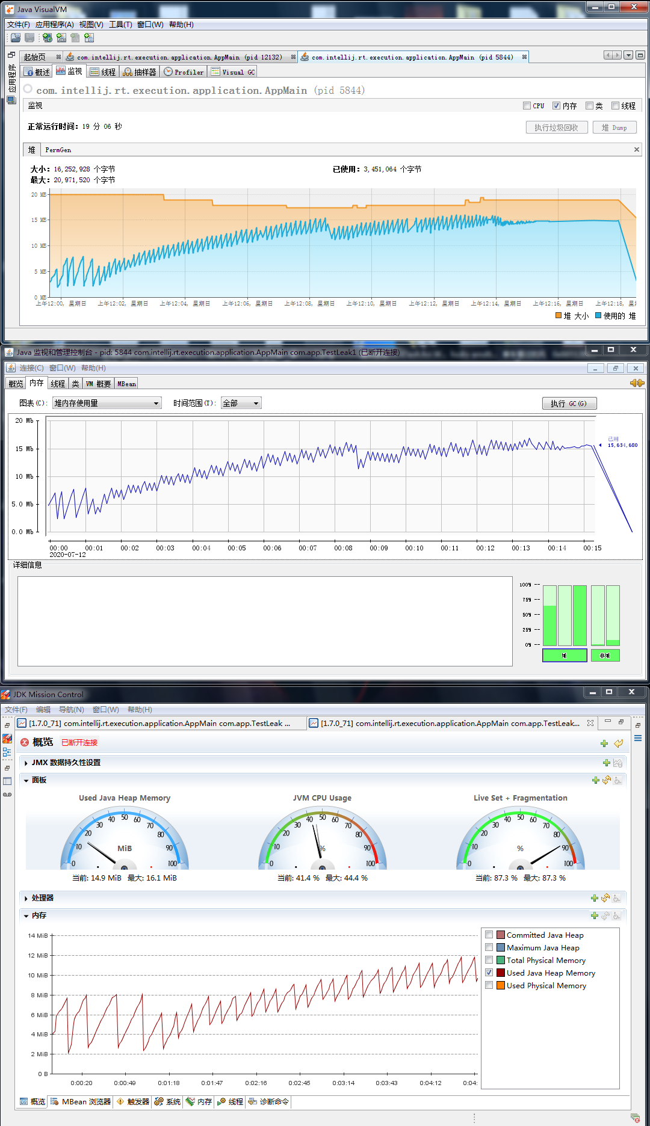Enable the CPU monitoring checkbox
The width and height of the screenshot is (650, 1126).
coord(527,106)
